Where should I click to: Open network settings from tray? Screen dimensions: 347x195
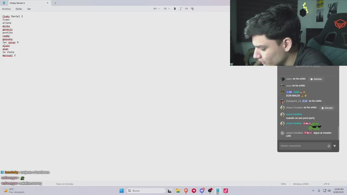pyautogui.click(x=324, y=191)
